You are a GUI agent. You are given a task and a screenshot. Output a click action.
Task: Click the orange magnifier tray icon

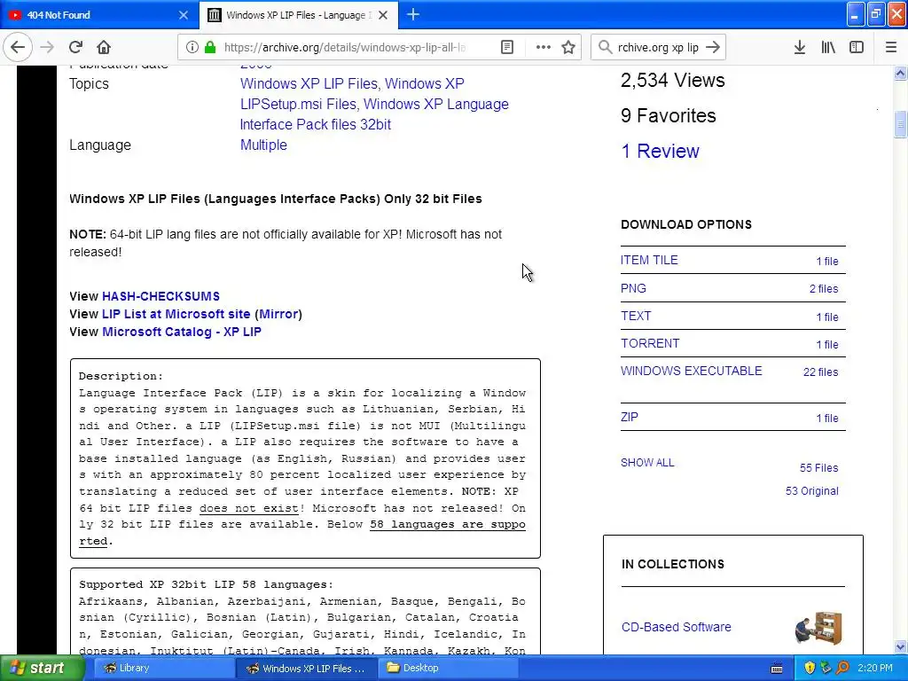point(842,668)
